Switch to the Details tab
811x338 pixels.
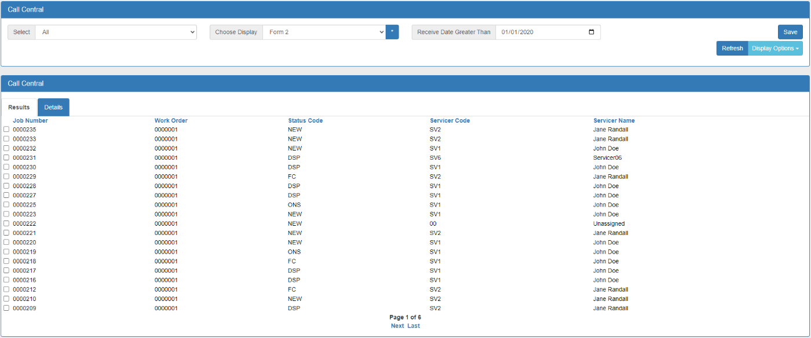pos(53,107)
